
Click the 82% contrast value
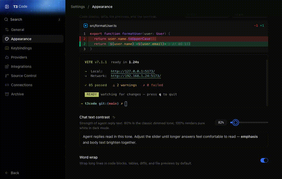221,122
